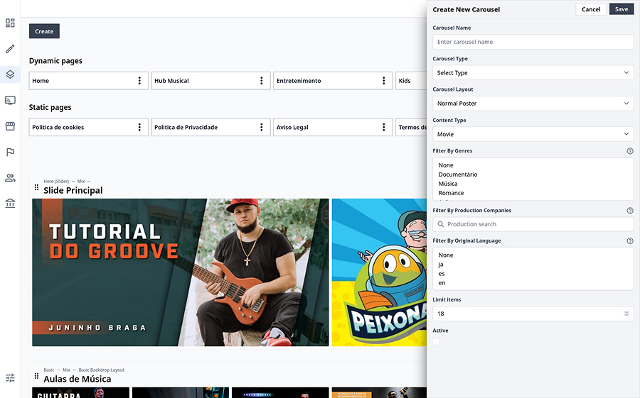Open the three-dot menu for Entretenimento
The width and height of the screenshot is (640, 398).
[384, 81]
